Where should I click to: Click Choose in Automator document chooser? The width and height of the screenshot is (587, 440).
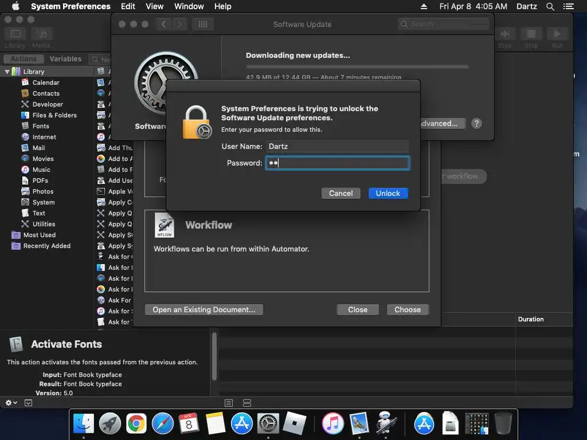tap(408, 309)
